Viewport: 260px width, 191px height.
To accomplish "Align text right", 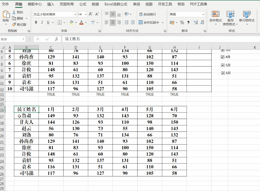I will [119, 22].
